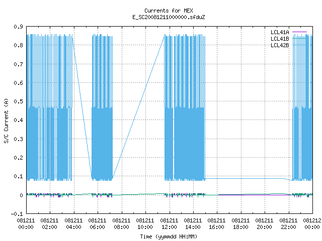
Task: Click the x-axis tick label 081211 04:00
Action: (73, 224)
